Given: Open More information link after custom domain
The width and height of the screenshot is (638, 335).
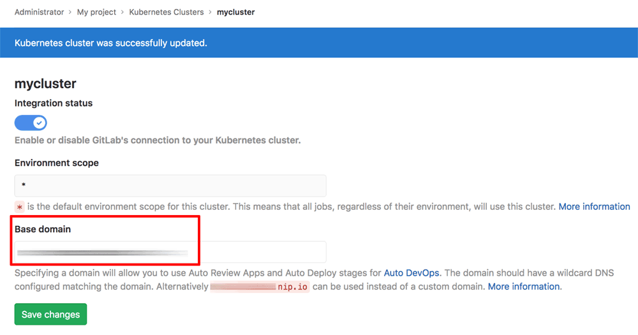Looking at the screenshot, I should 524,287.
